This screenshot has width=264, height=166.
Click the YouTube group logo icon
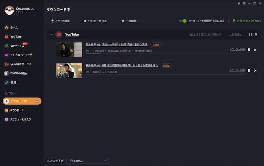tap(59, 35)
